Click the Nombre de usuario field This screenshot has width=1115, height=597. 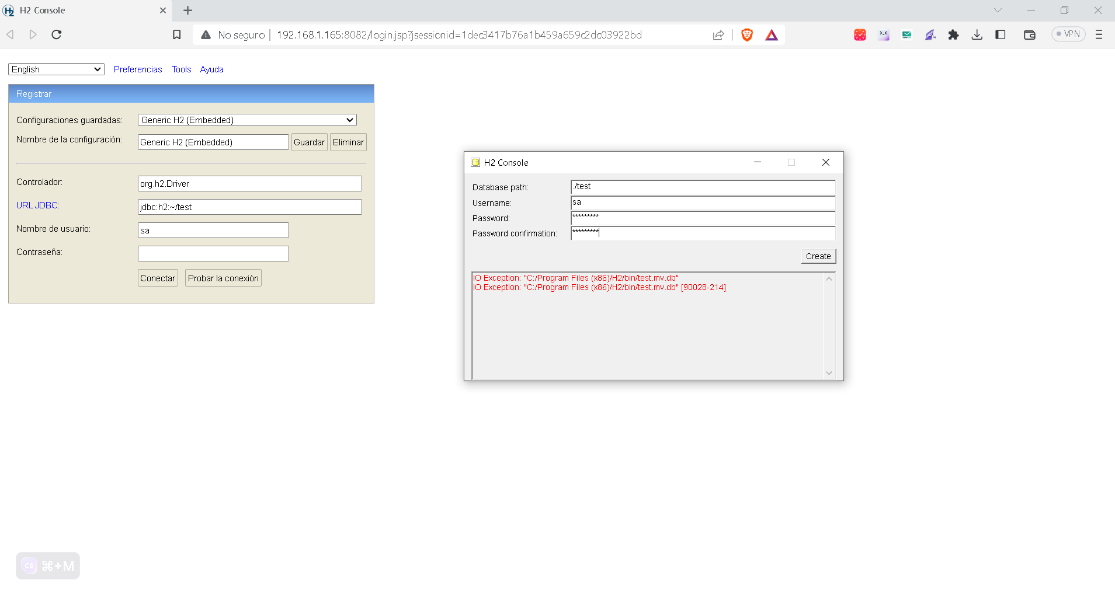[213, 231]
